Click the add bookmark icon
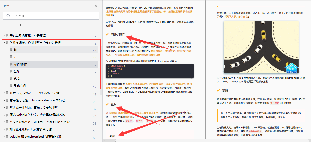Image resolution: width=311 pixels, height=142 pixels. [x=21, y=25]
